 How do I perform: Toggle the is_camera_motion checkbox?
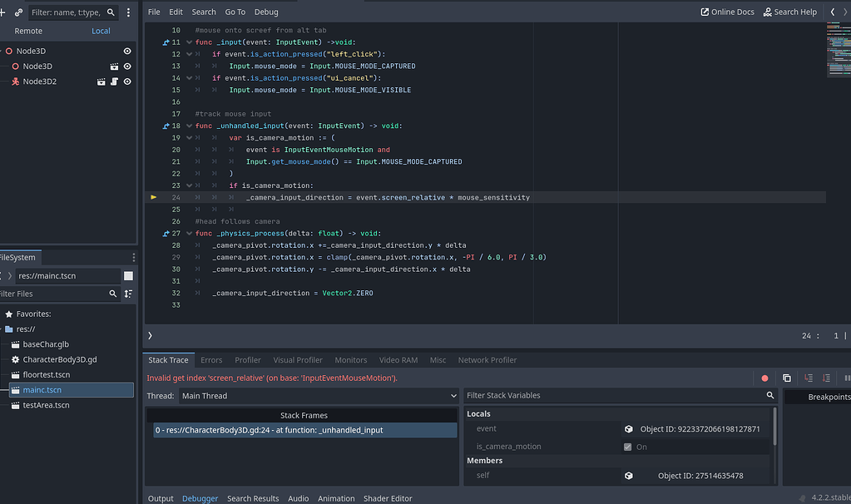[x=627, y=447]
